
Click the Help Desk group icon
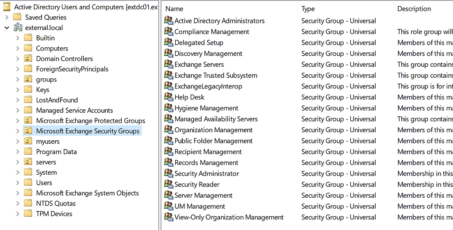169,97
